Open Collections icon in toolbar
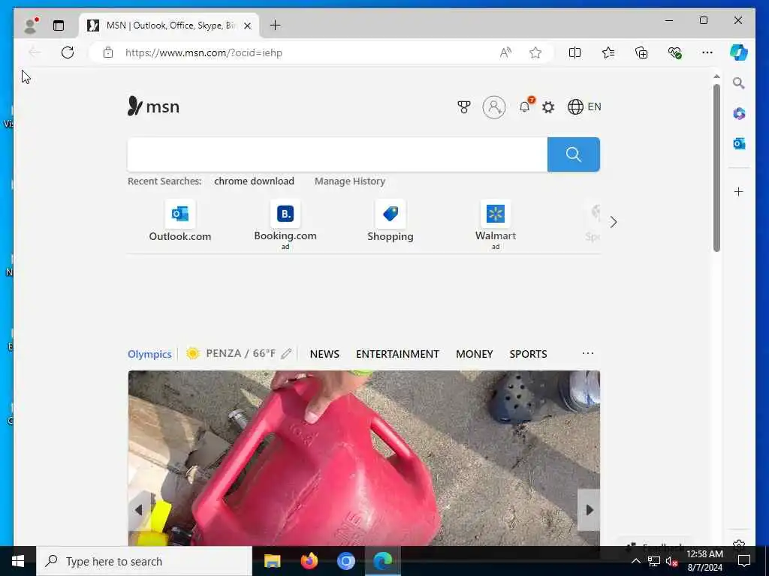This screenshot has width=769, height=576. point(641,52)
